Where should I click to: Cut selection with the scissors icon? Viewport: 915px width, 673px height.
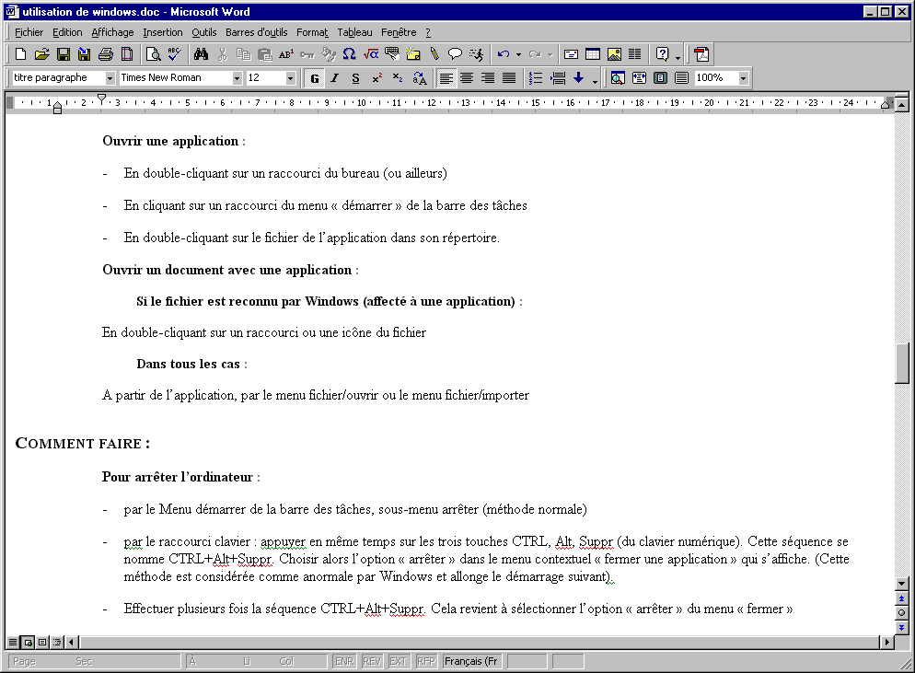tap(223, 55)
